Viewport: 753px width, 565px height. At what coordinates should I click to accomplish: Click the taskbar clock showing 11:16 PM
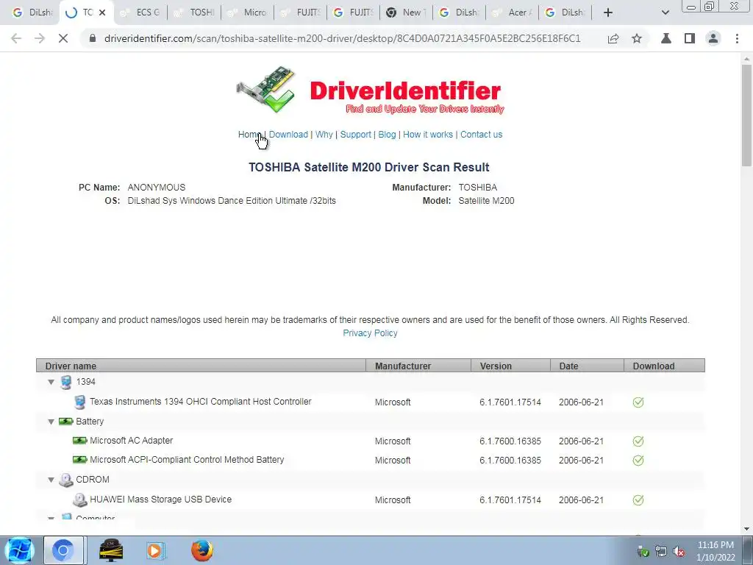point(715,551)
